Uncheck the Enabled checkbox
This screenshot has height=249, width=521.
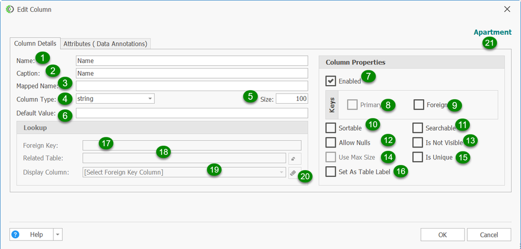pyautogui.click(x=330, y=81)
